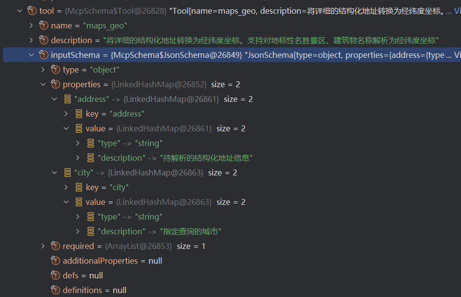Click the field icon beside properties
Image resolution: width=461 pixels, height=297 pixels.
point(55,84)
